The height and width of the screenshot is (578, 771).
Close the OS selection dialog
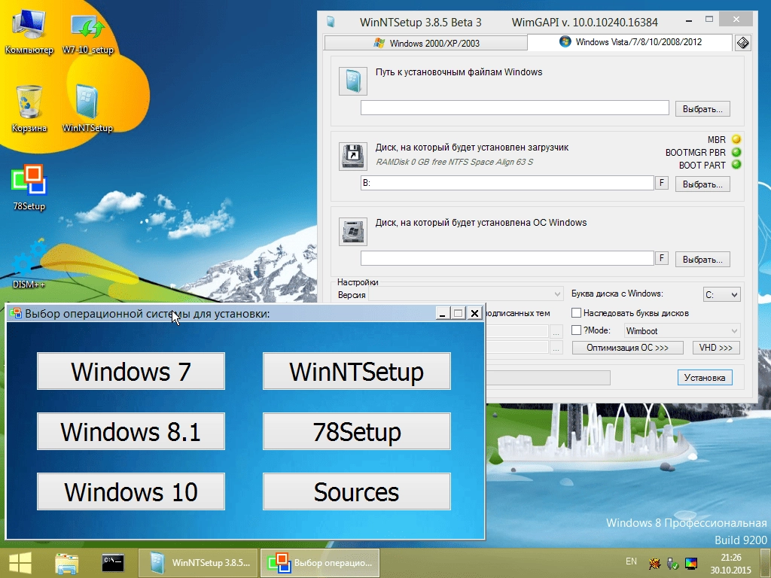[x=474, y=313]
